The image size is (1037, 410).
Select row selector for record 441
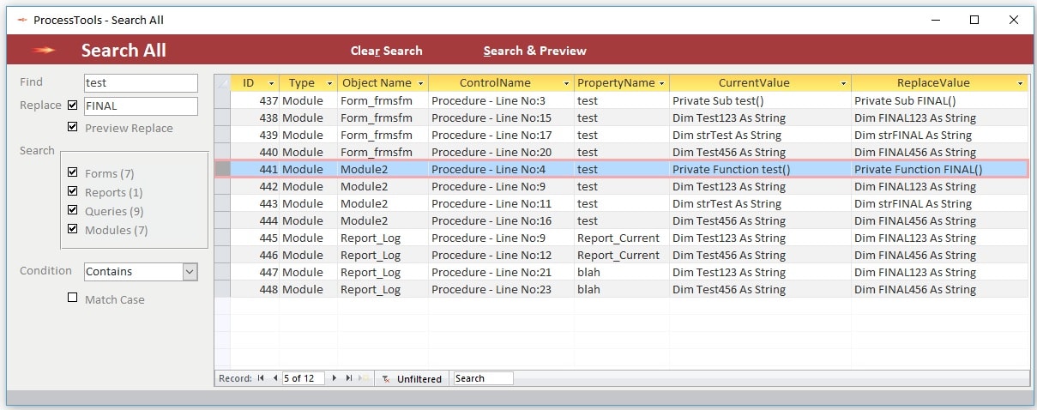(222, 169)
